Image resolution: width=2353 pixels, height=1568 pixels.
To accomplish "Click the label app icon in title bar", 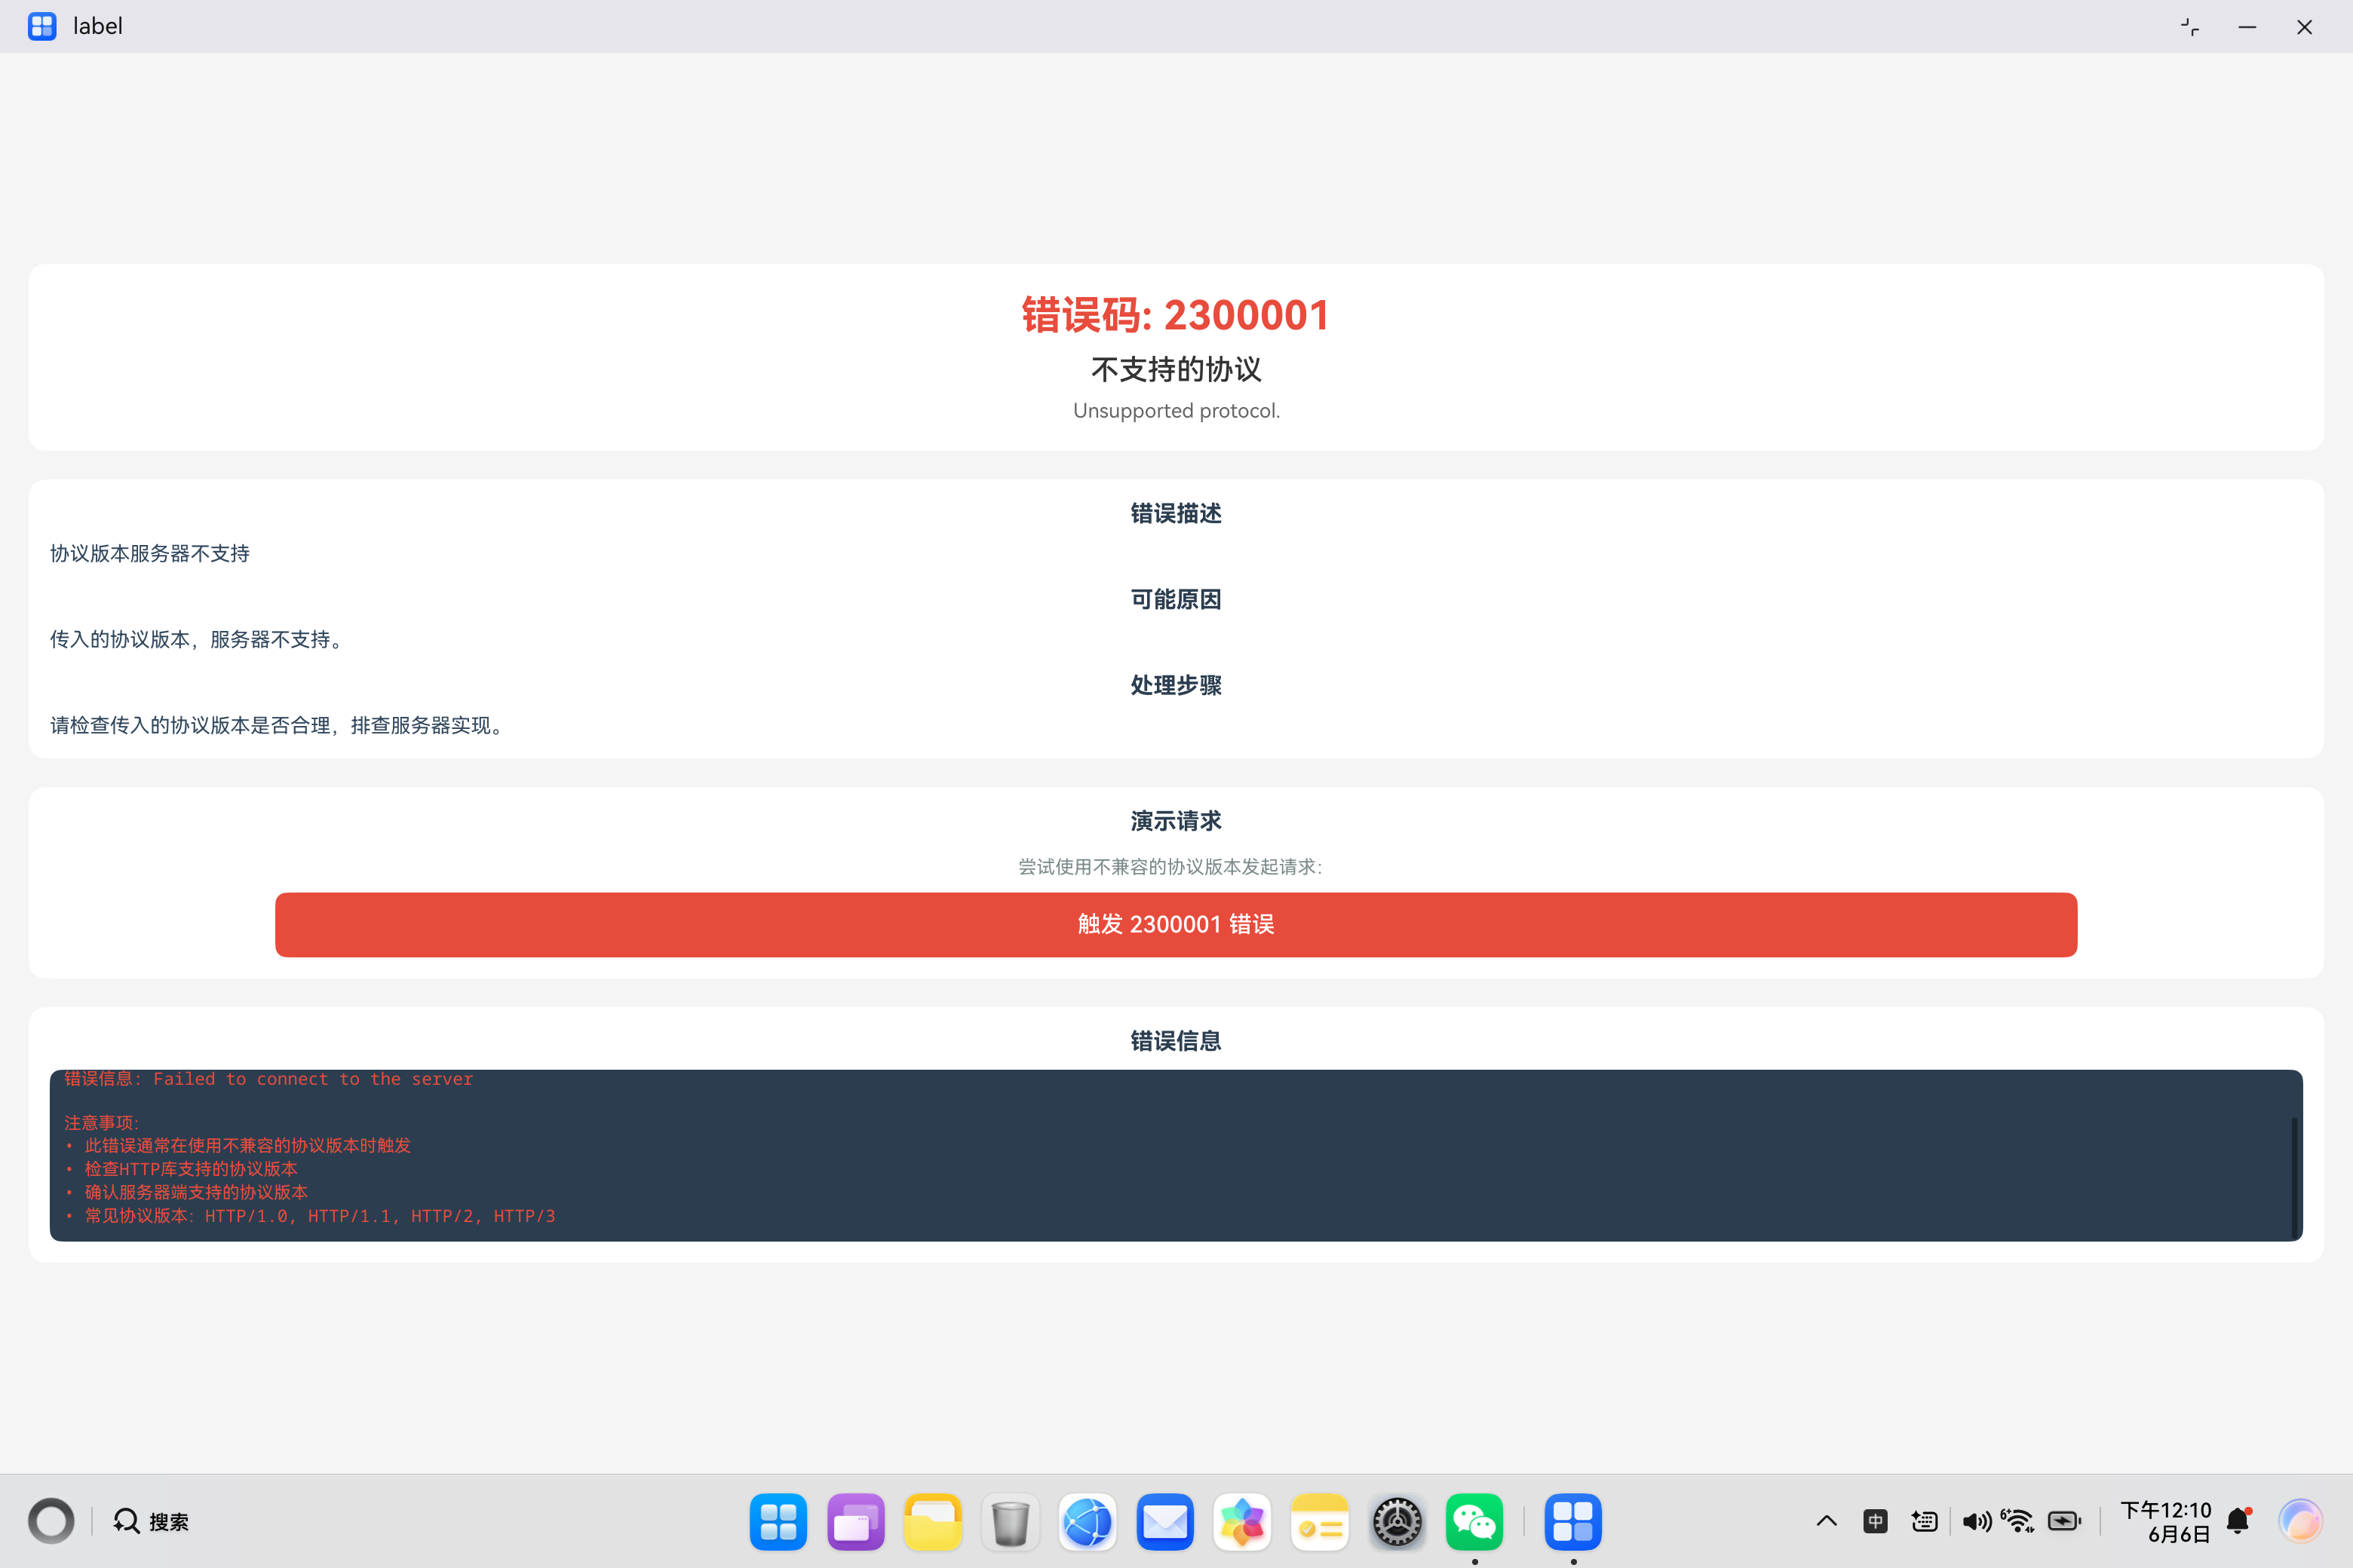I will [x=42, y=26].
